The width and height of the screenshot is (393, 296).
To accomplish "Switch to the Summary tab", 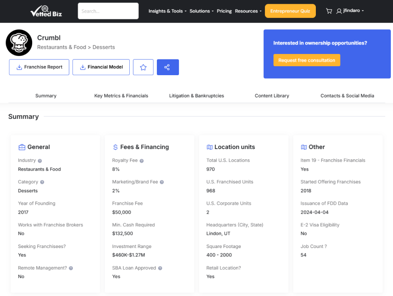I will (x=46, y=96).
